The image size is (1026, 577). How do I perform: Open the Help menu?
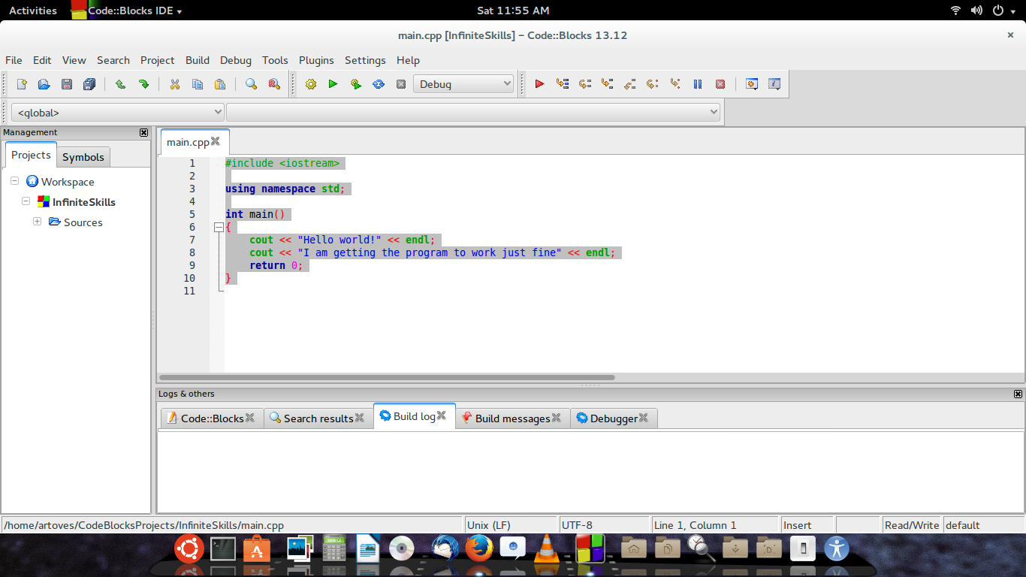point(408,60)
